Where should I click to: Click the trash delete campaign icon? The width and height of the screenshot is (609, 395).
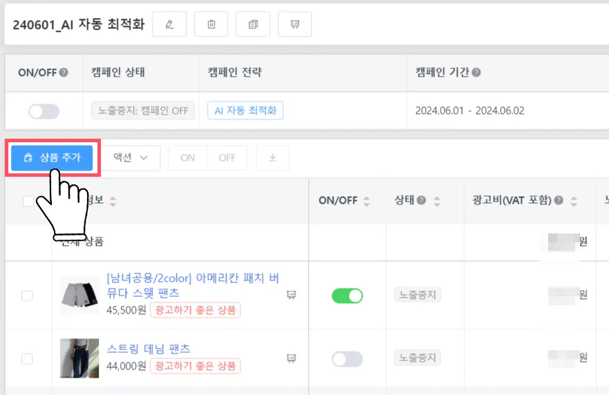212,24
